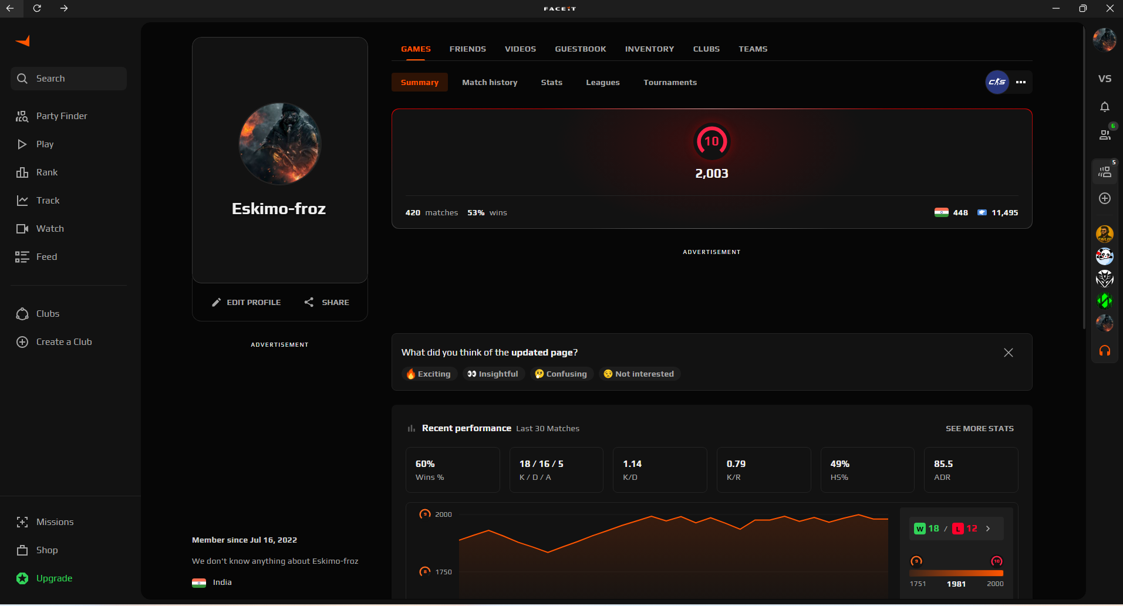Click SEE MORE STATS link
The height and width of the screenshot is (606, 1123).
pos(980,429)
